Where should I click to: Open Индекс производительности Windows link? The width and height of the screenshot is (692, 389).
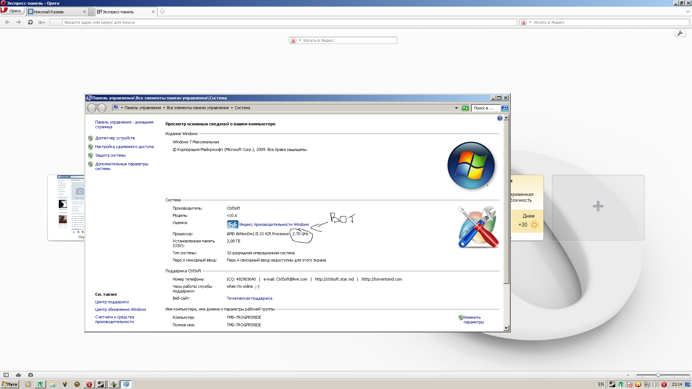tap(274, 224)
